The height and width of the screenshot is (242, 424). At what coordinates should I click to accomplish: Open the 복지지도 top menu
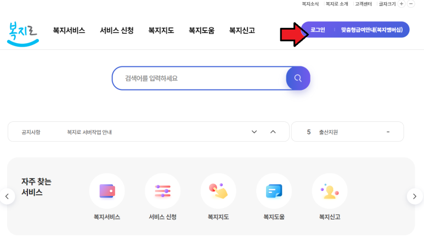coord(161,31)
